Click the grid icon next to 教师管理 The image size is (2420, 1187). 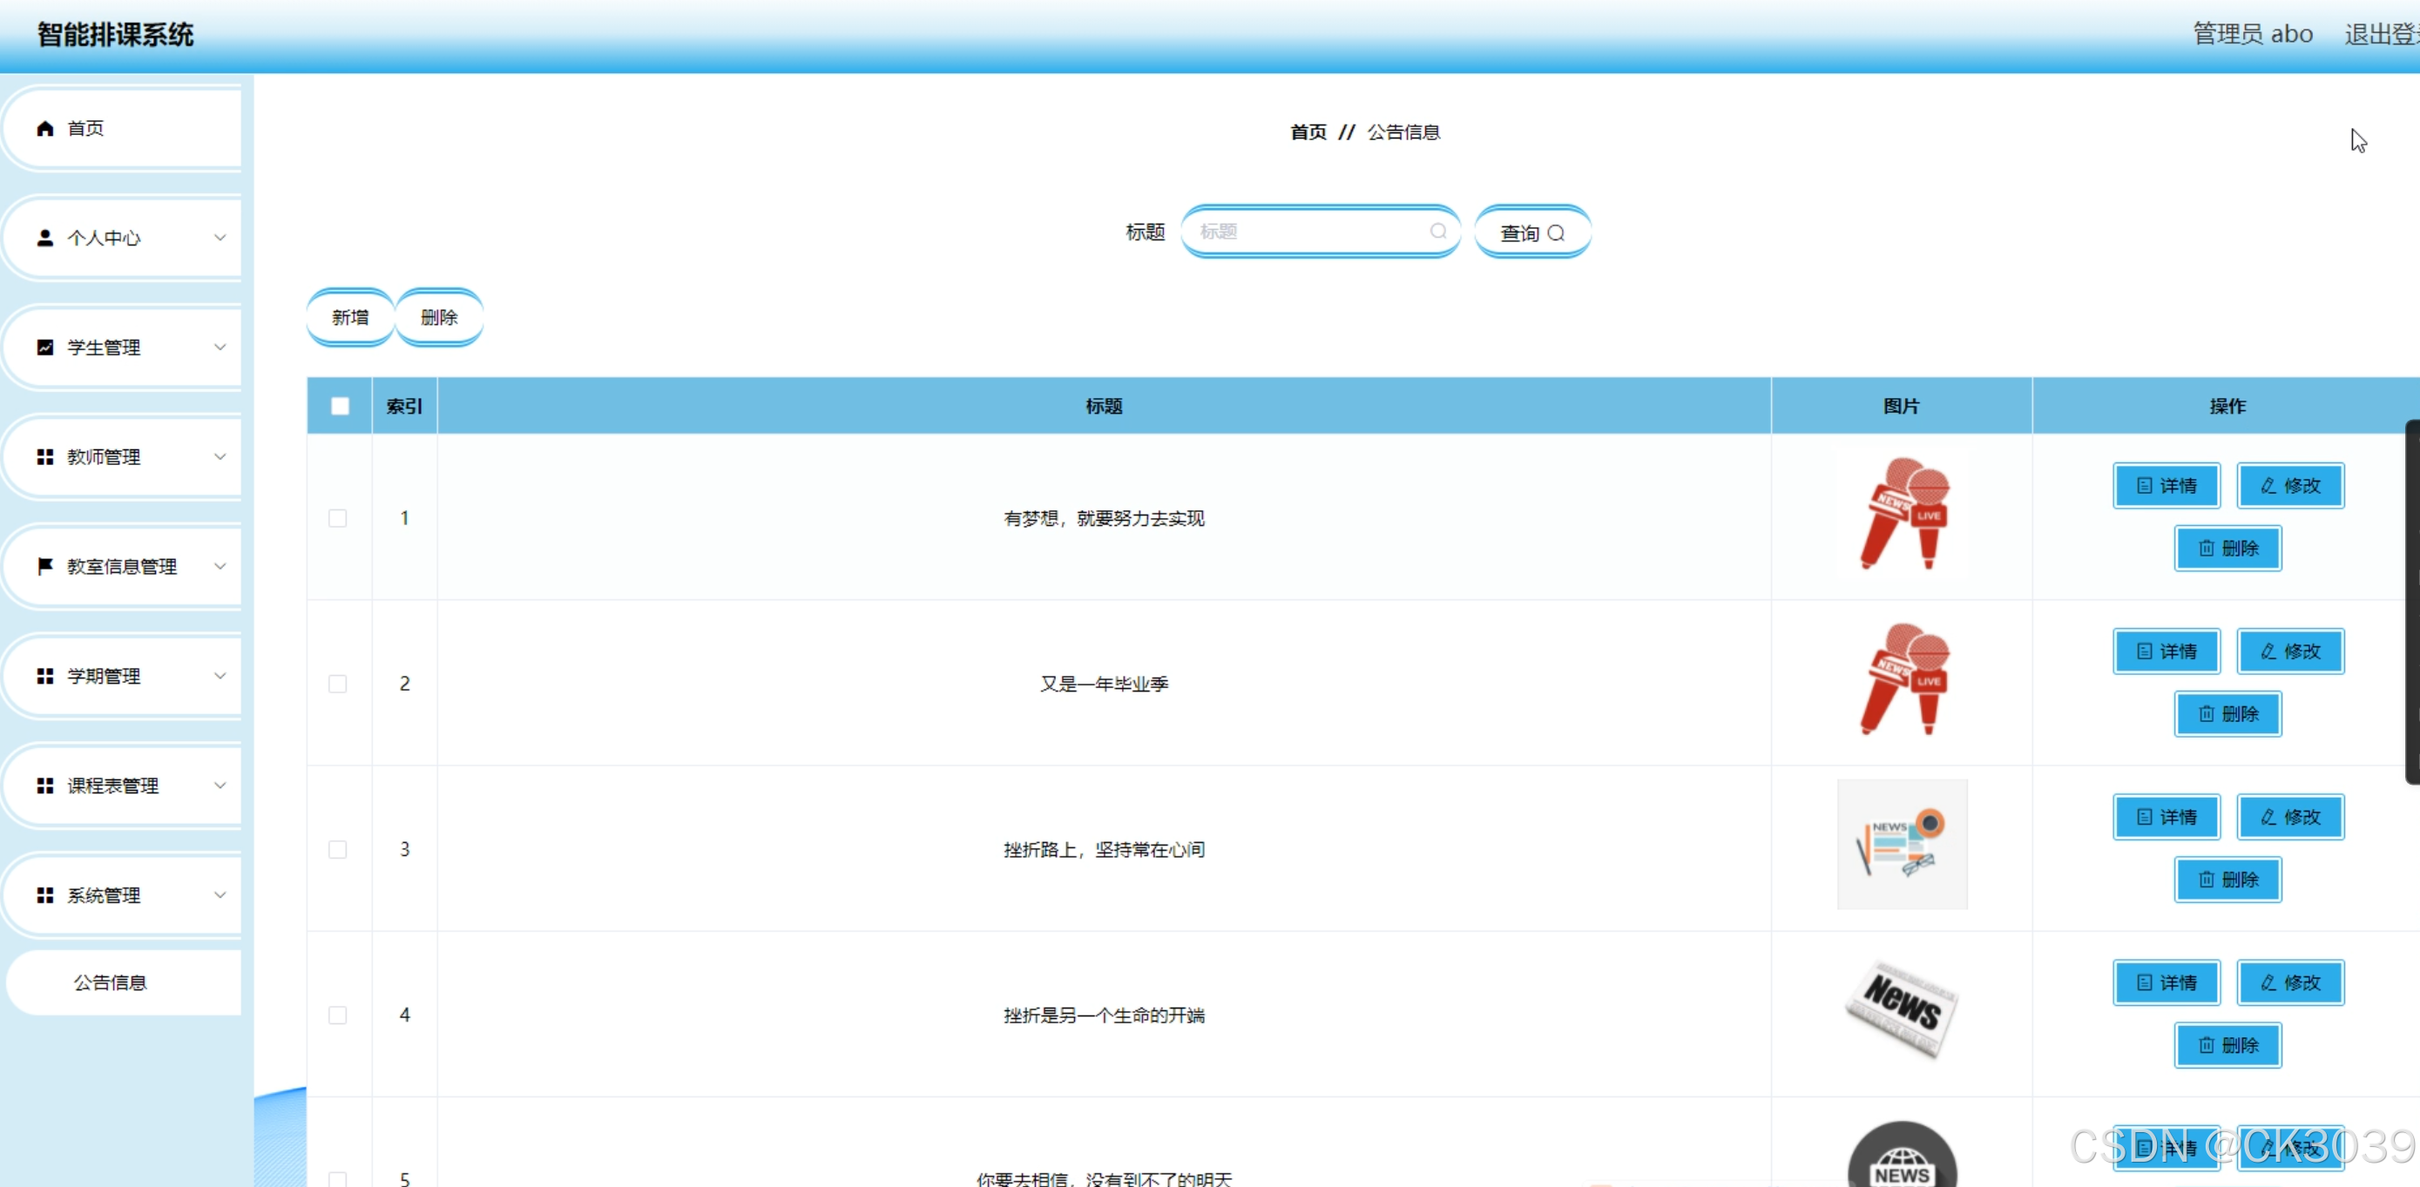point(44,457)
